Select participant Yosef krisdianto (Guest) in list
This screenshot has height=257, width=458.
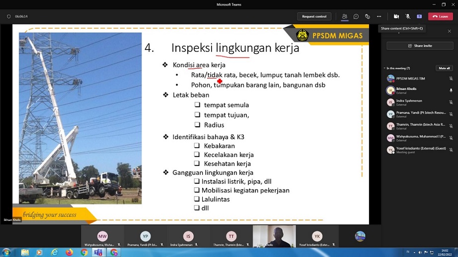pyautogui.click(x=420, y=150)
